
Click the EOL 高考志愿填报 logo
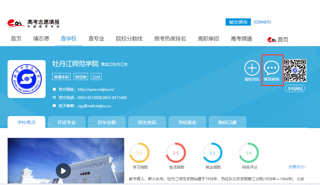coord(34,23)
